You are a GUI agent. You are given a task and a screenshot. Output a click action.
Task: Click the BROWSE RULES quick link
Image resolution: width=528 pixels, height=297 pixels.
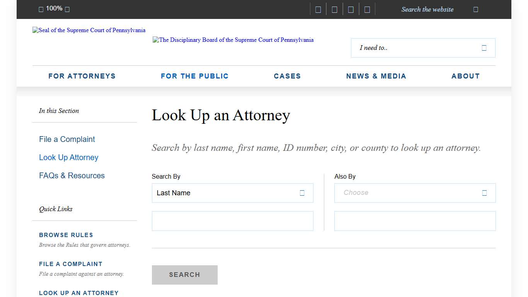point(66,235)
